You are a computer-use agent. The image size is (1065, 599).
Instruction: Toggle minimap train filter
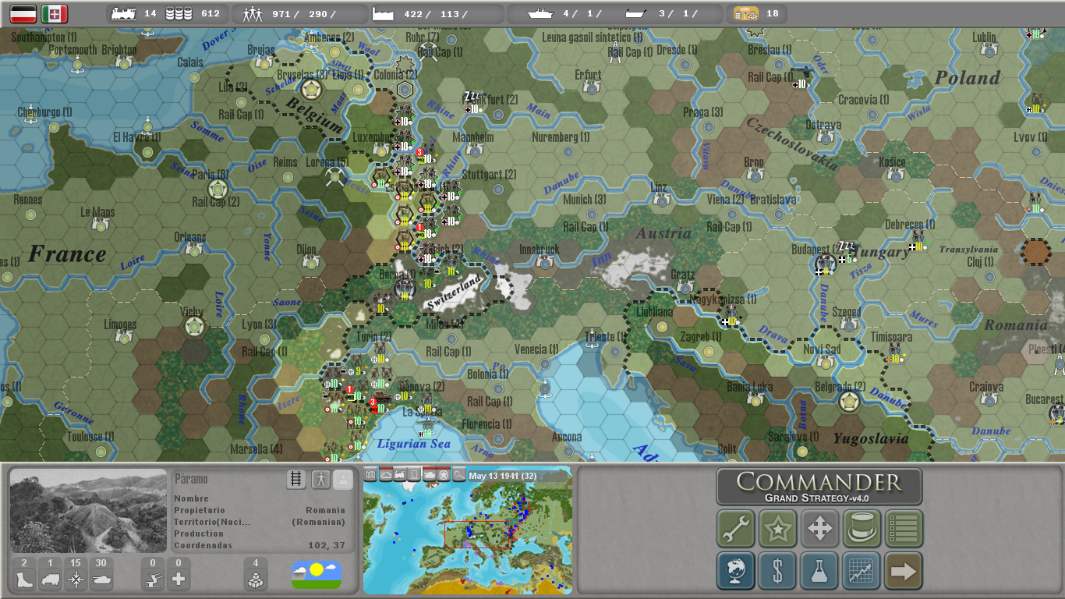pyautogui.click(x=400, y=474)
